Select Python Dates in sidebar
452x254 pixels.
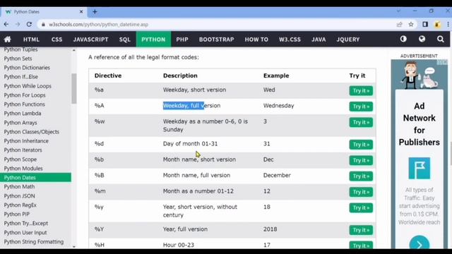(35, 177)
